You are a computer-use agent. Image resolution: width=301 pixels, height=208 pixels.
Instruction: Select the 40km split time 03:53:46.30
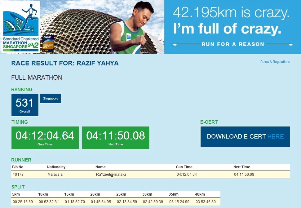point(206,202)
